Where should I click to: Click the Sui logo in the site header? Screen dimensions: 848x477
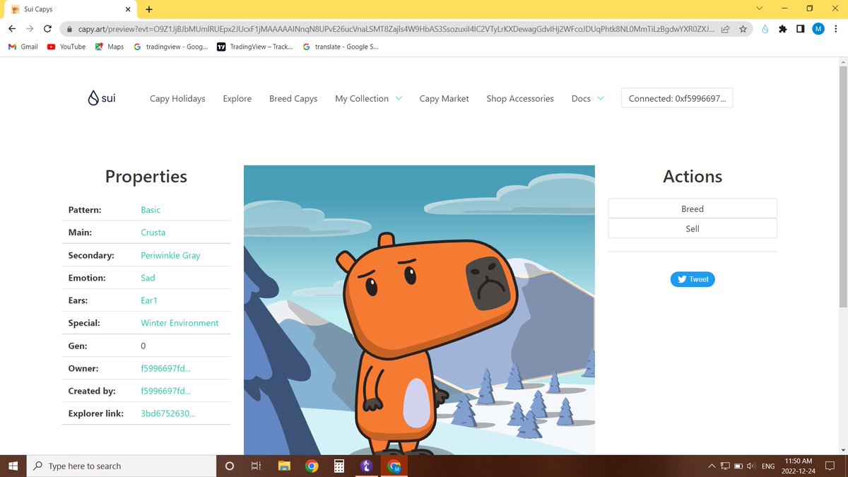tap(102, 98)
